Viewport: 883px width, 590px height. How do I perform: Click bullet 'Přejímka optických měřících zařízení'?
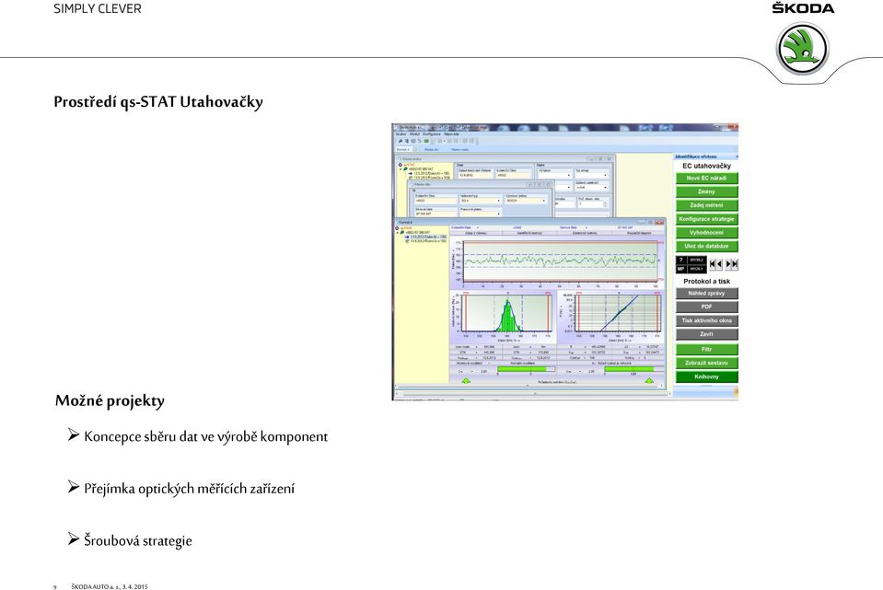(x=190, y=489)
